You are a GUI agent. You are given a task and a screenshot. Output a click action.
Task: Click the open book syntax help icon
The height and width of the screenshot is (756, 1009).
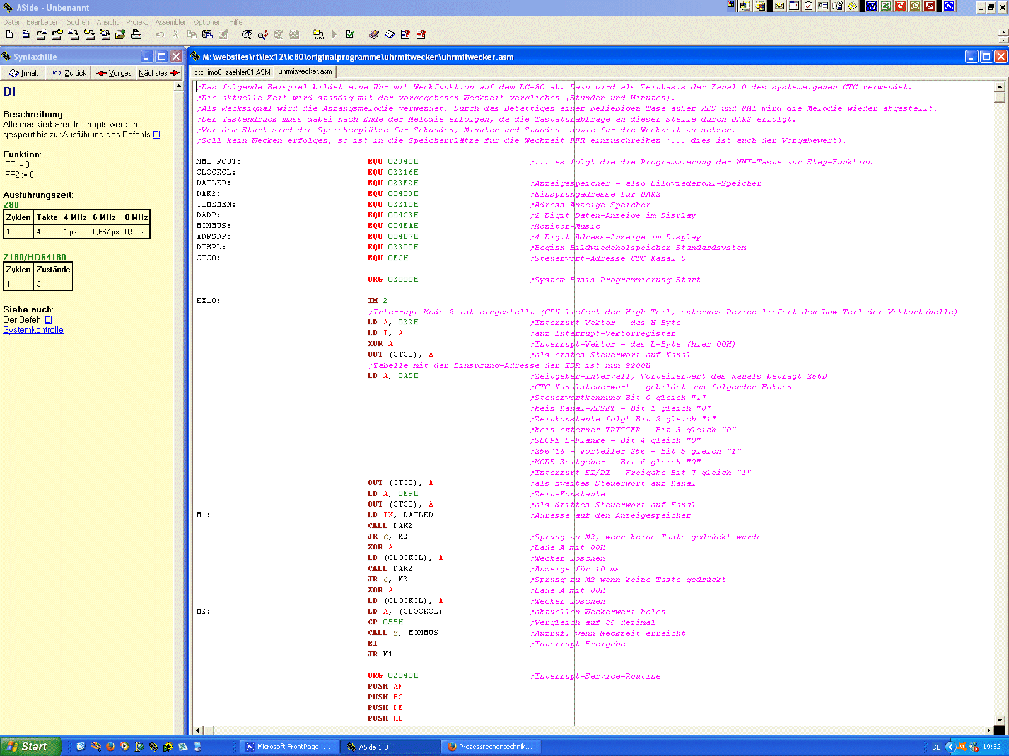[x=390, y=35]
